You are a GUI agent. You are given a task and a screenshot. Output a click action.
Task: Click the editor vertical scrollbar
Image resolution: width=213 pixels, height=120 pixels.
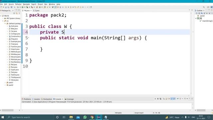pos(191,53)
